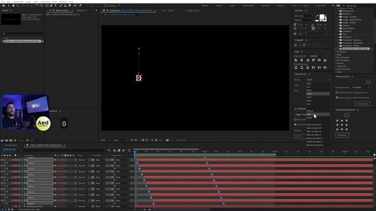This screenshot has width=376, height=211.
Task: Click the align vertical center icon
Action: click(x=319, y=60)
